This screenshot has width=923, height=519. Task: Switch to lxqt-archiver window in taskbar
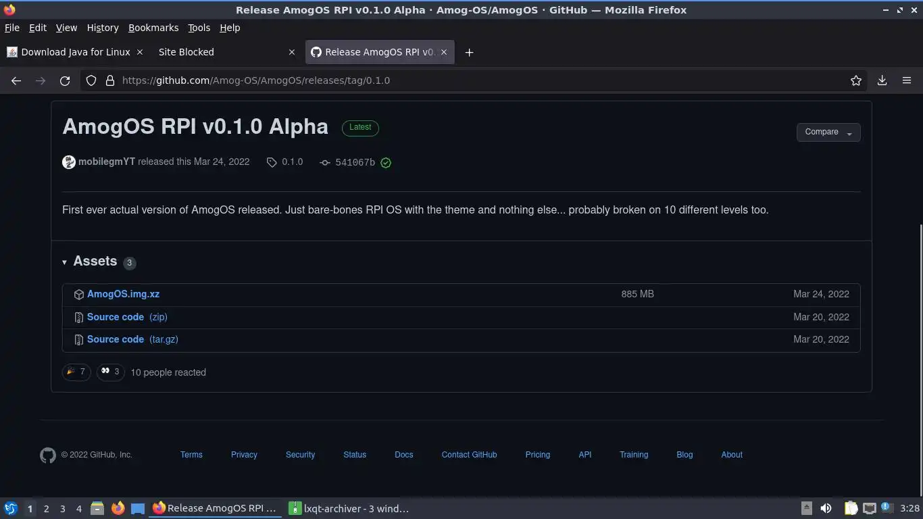[349, 508]
